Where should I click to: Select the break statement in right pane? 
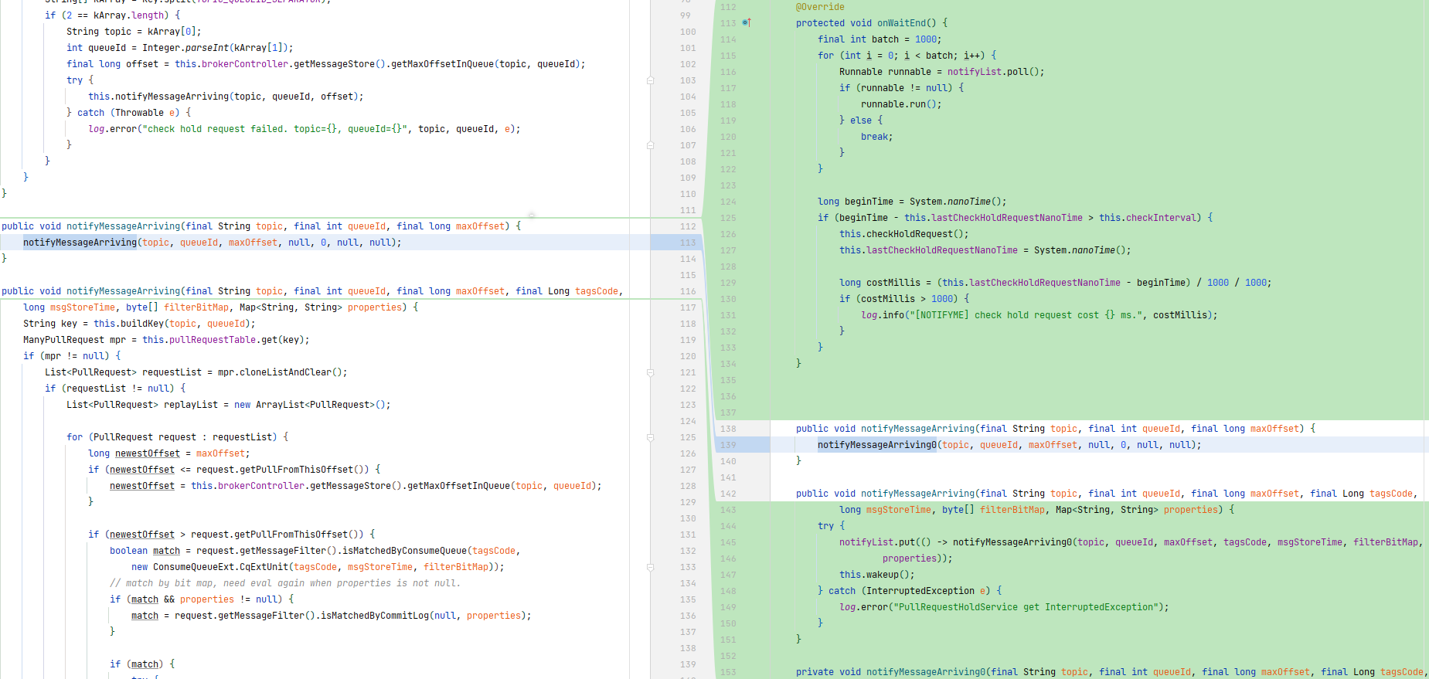tap(877, 137)
